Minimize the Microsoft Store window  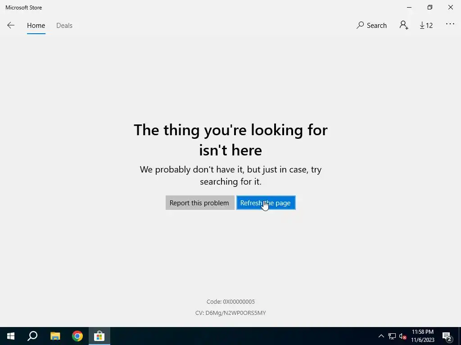(x=409, y=7)
